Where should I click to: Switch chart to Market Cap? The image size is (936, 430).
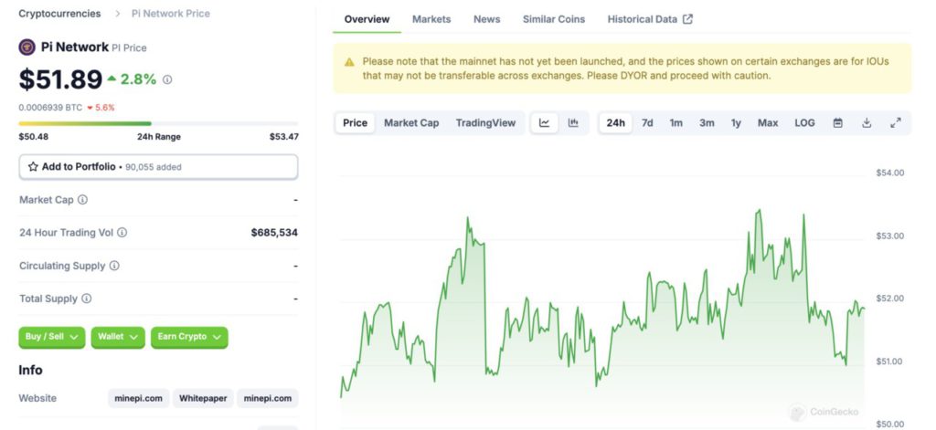click(x=411, y=123)
